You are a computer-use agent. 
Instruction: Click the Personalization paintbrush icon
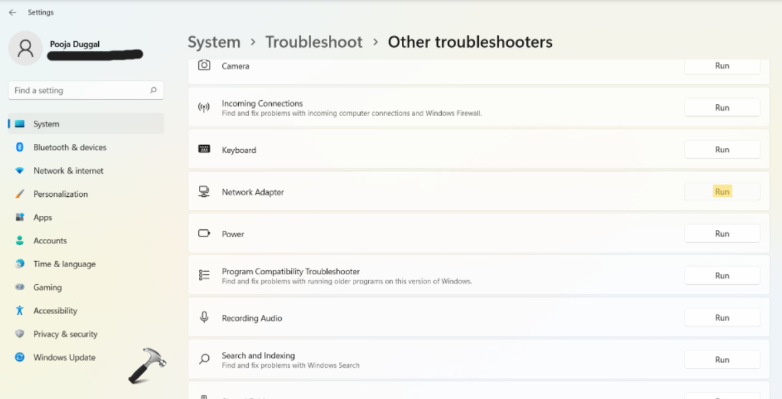coord(20,194)
